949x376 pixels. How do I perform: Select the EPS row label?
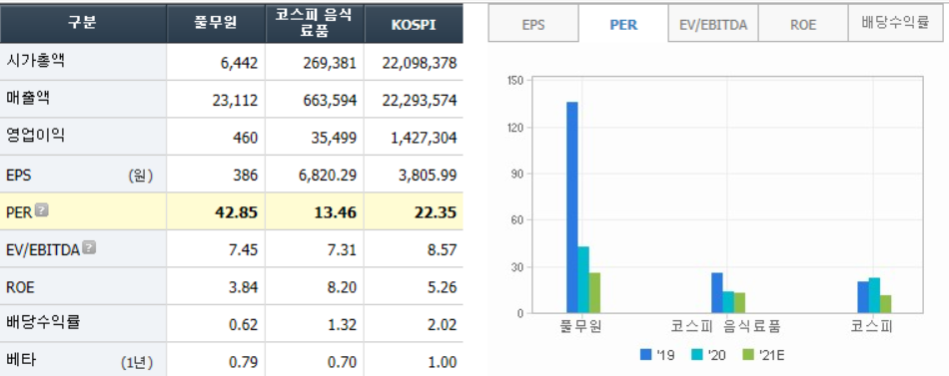19,176
